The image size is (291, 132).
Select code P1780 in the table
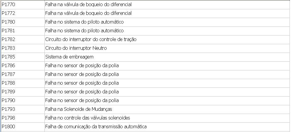click(8, 22)
